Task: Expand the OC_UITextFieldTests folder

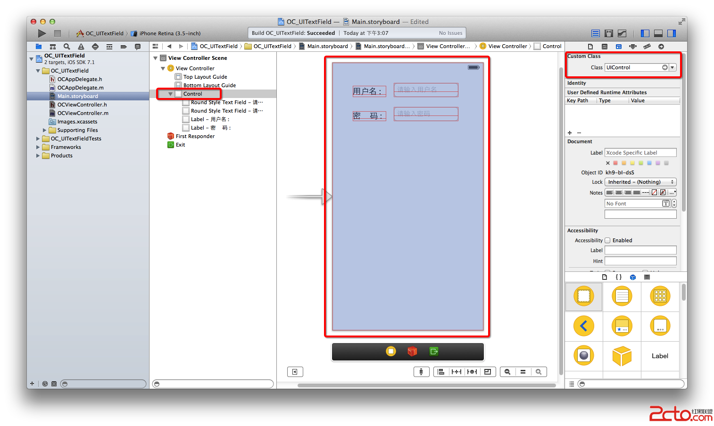Action: point(38,139)
